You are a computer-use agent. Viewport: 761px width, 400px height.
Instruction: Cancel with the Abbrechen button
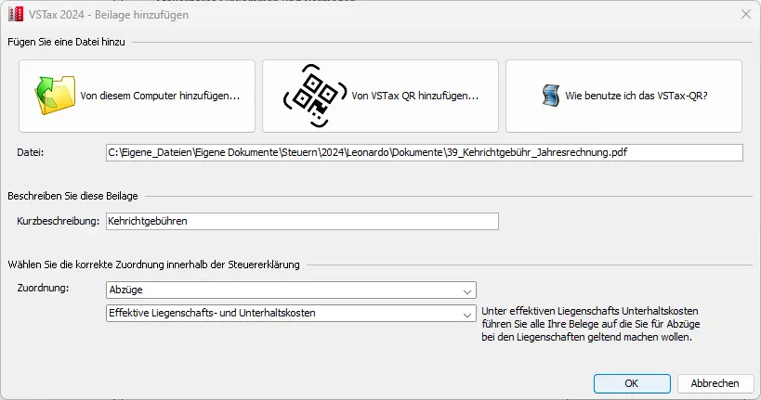pos(715,383)
